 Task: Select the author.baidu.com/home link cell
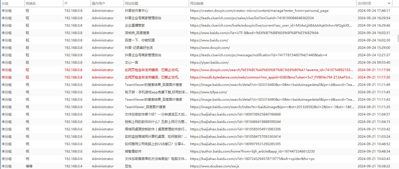(x=252, y=151)
